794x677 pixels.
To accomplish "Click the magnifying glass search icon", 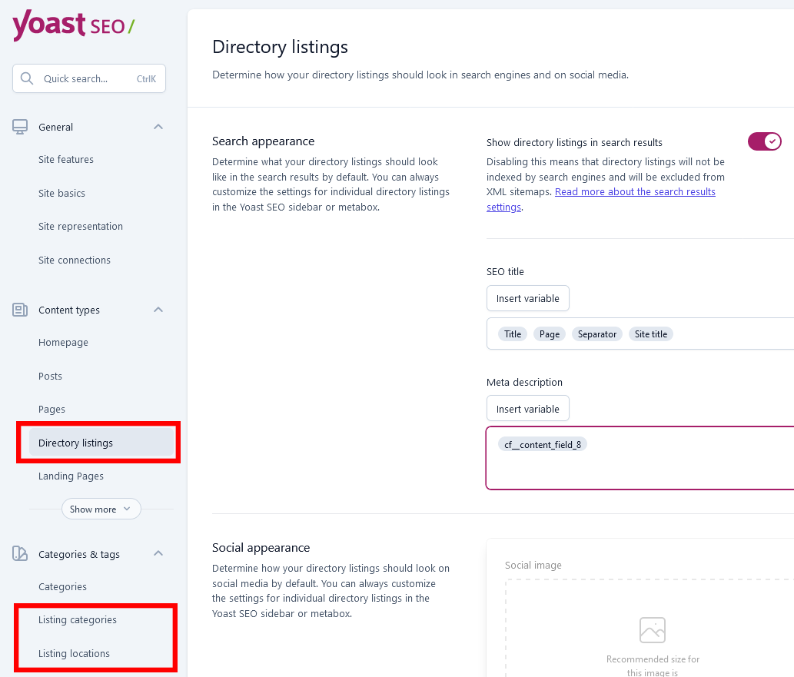I will tap(27, 78).
